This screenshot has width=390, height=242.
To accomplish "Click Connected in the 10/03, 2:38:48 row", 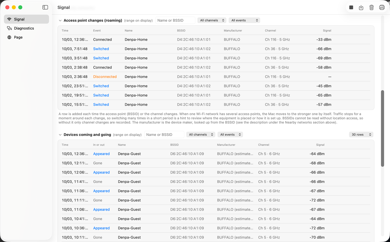I will click(x=102, y=67).
